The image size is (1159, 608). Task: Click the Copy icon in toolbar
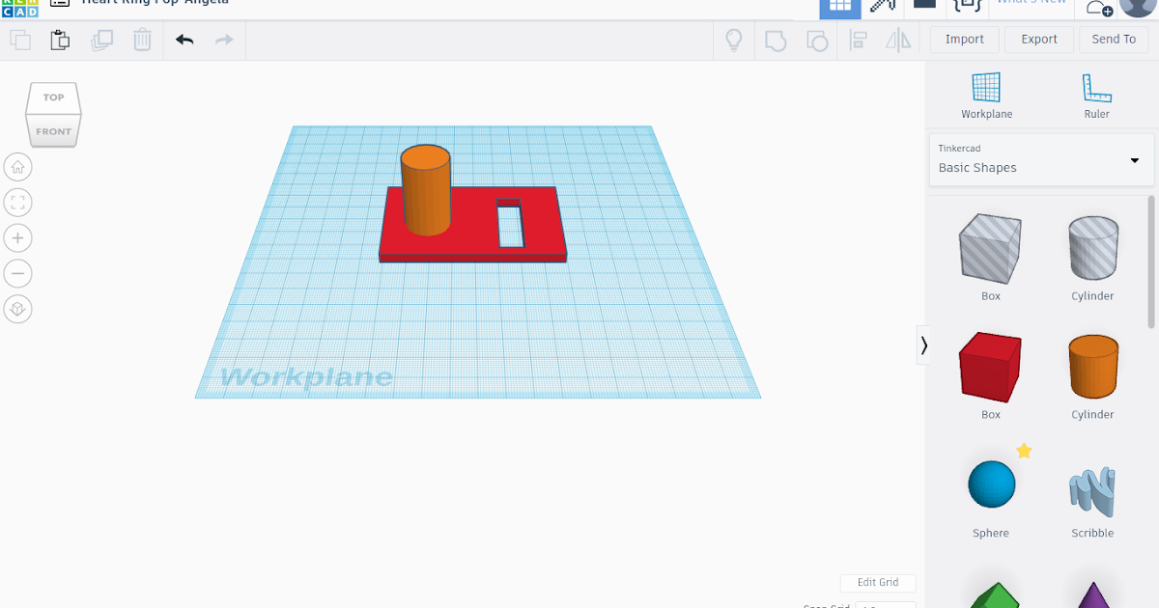[x=20, y=40]
